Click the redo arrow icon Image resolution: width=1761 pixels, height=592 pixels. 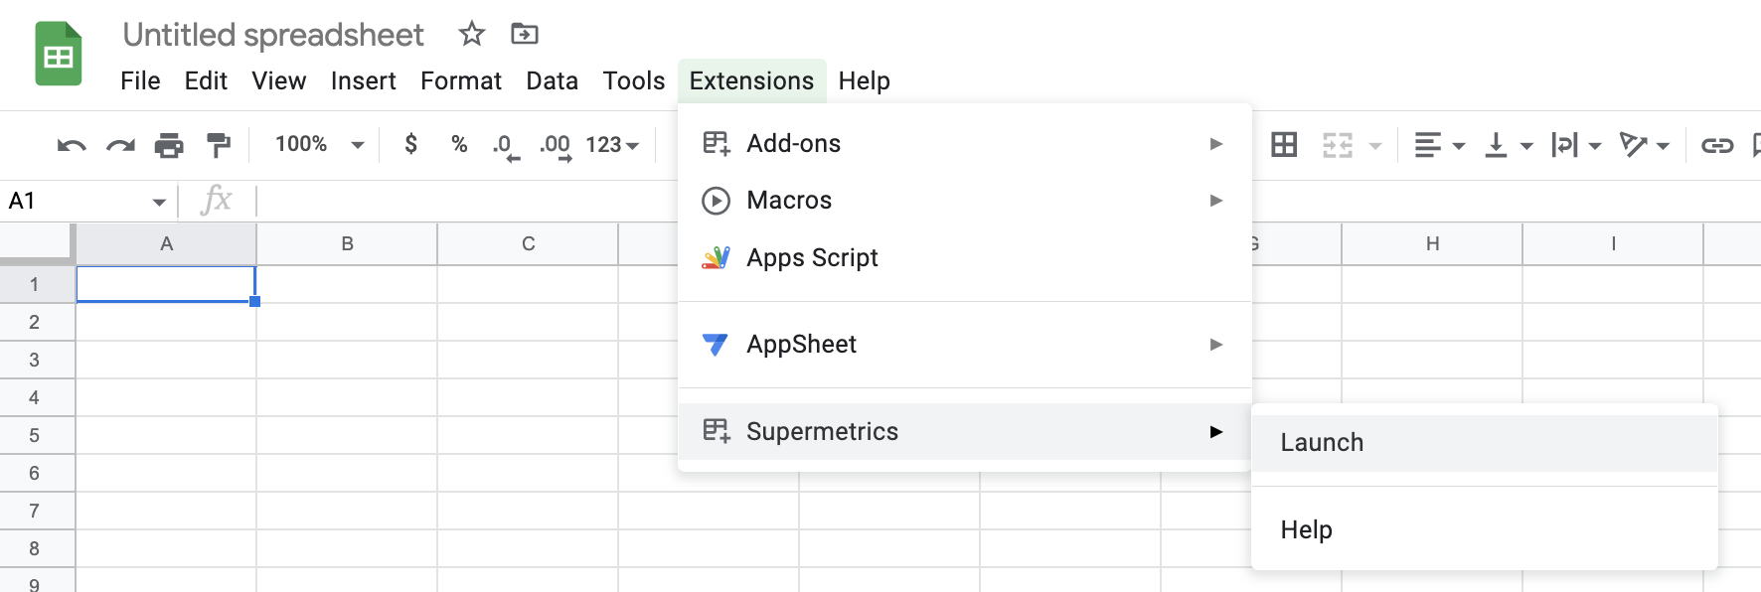pyautogui.click(x=120, y=146)
